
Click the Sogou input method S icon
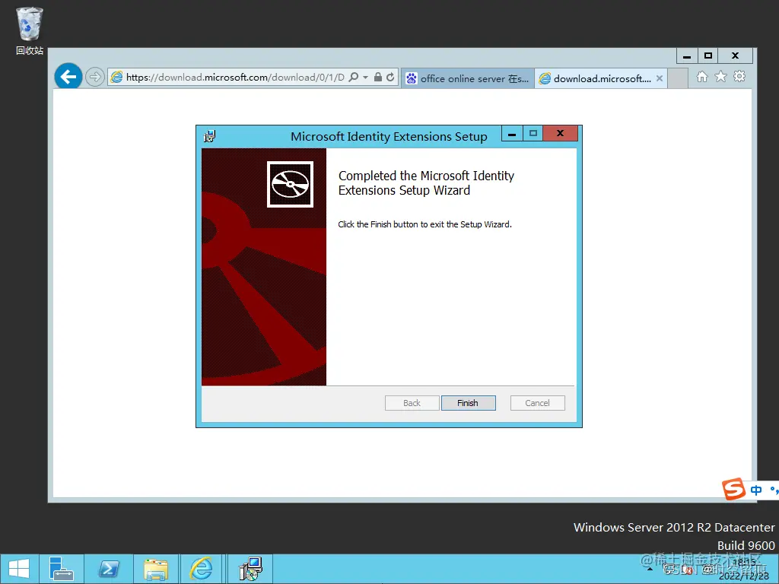click(x=734, y=490)
